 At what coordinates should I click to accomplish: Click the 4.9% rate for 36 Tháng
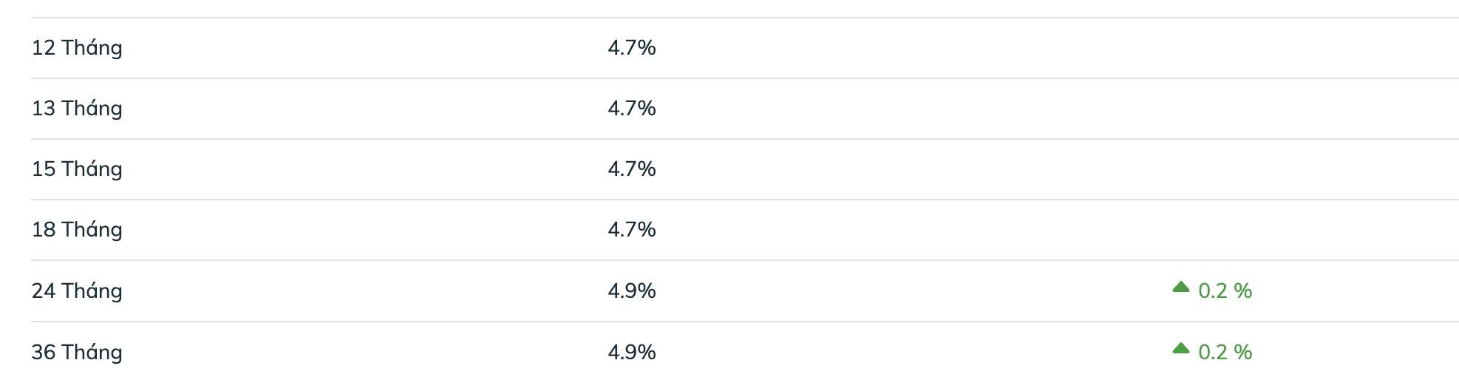click(x=632, y=353)
